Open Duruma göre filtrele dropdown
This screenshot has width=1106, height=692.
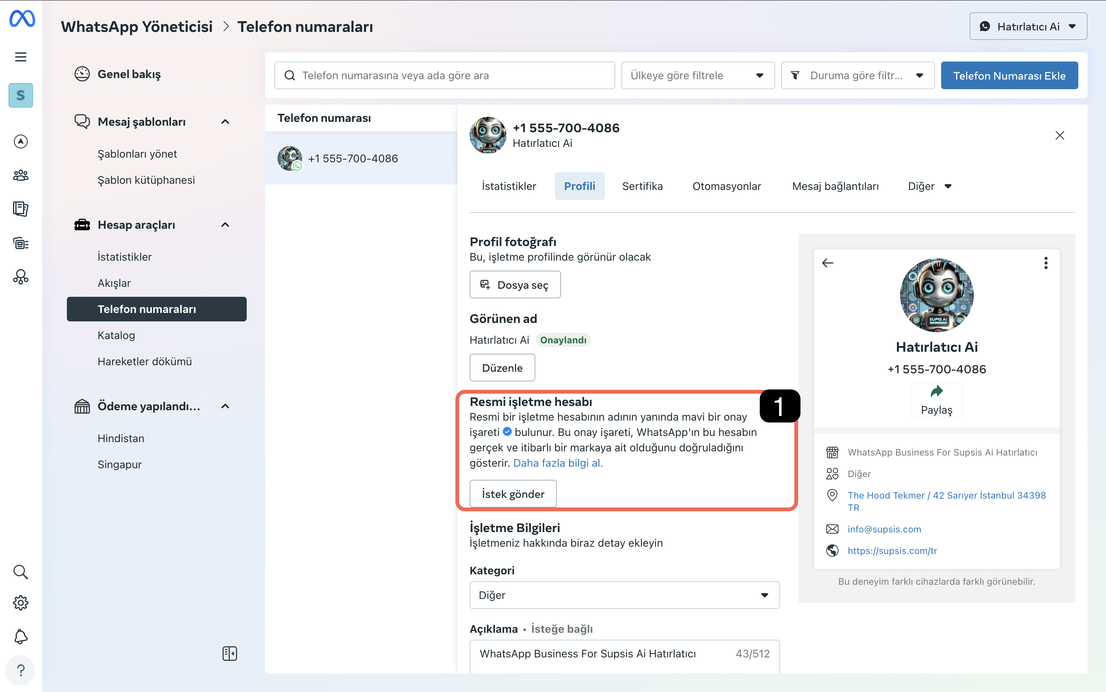point(858,75)
